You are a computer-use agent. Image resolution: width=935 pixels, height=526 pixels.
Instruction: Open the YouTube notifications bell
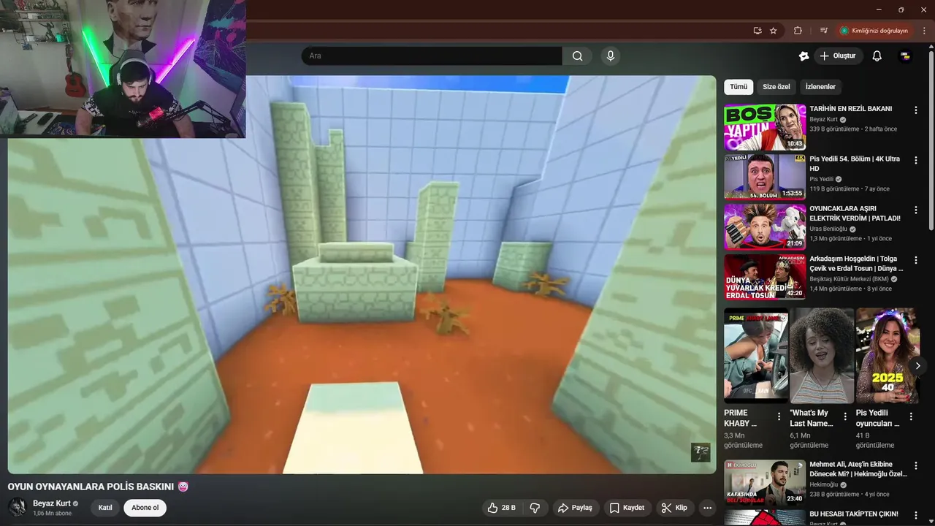point(877,56)
